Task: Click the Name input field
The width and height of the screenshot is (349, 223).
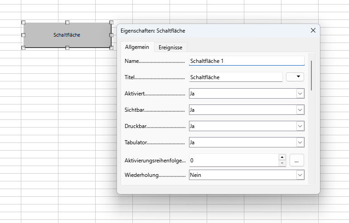Action: point(247,61)
